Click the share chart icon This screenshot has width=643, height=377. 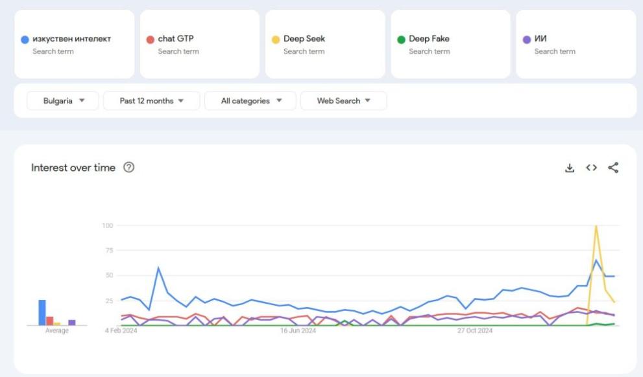click(613, 168)
